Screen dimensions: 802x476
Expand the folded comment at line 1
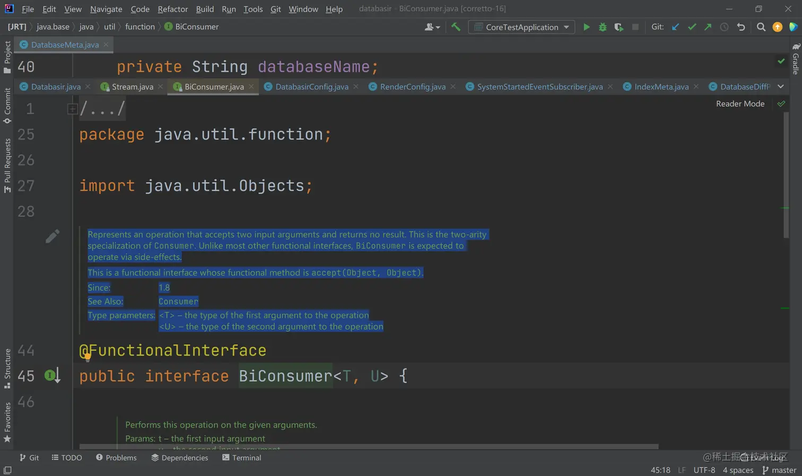[72, 109]
